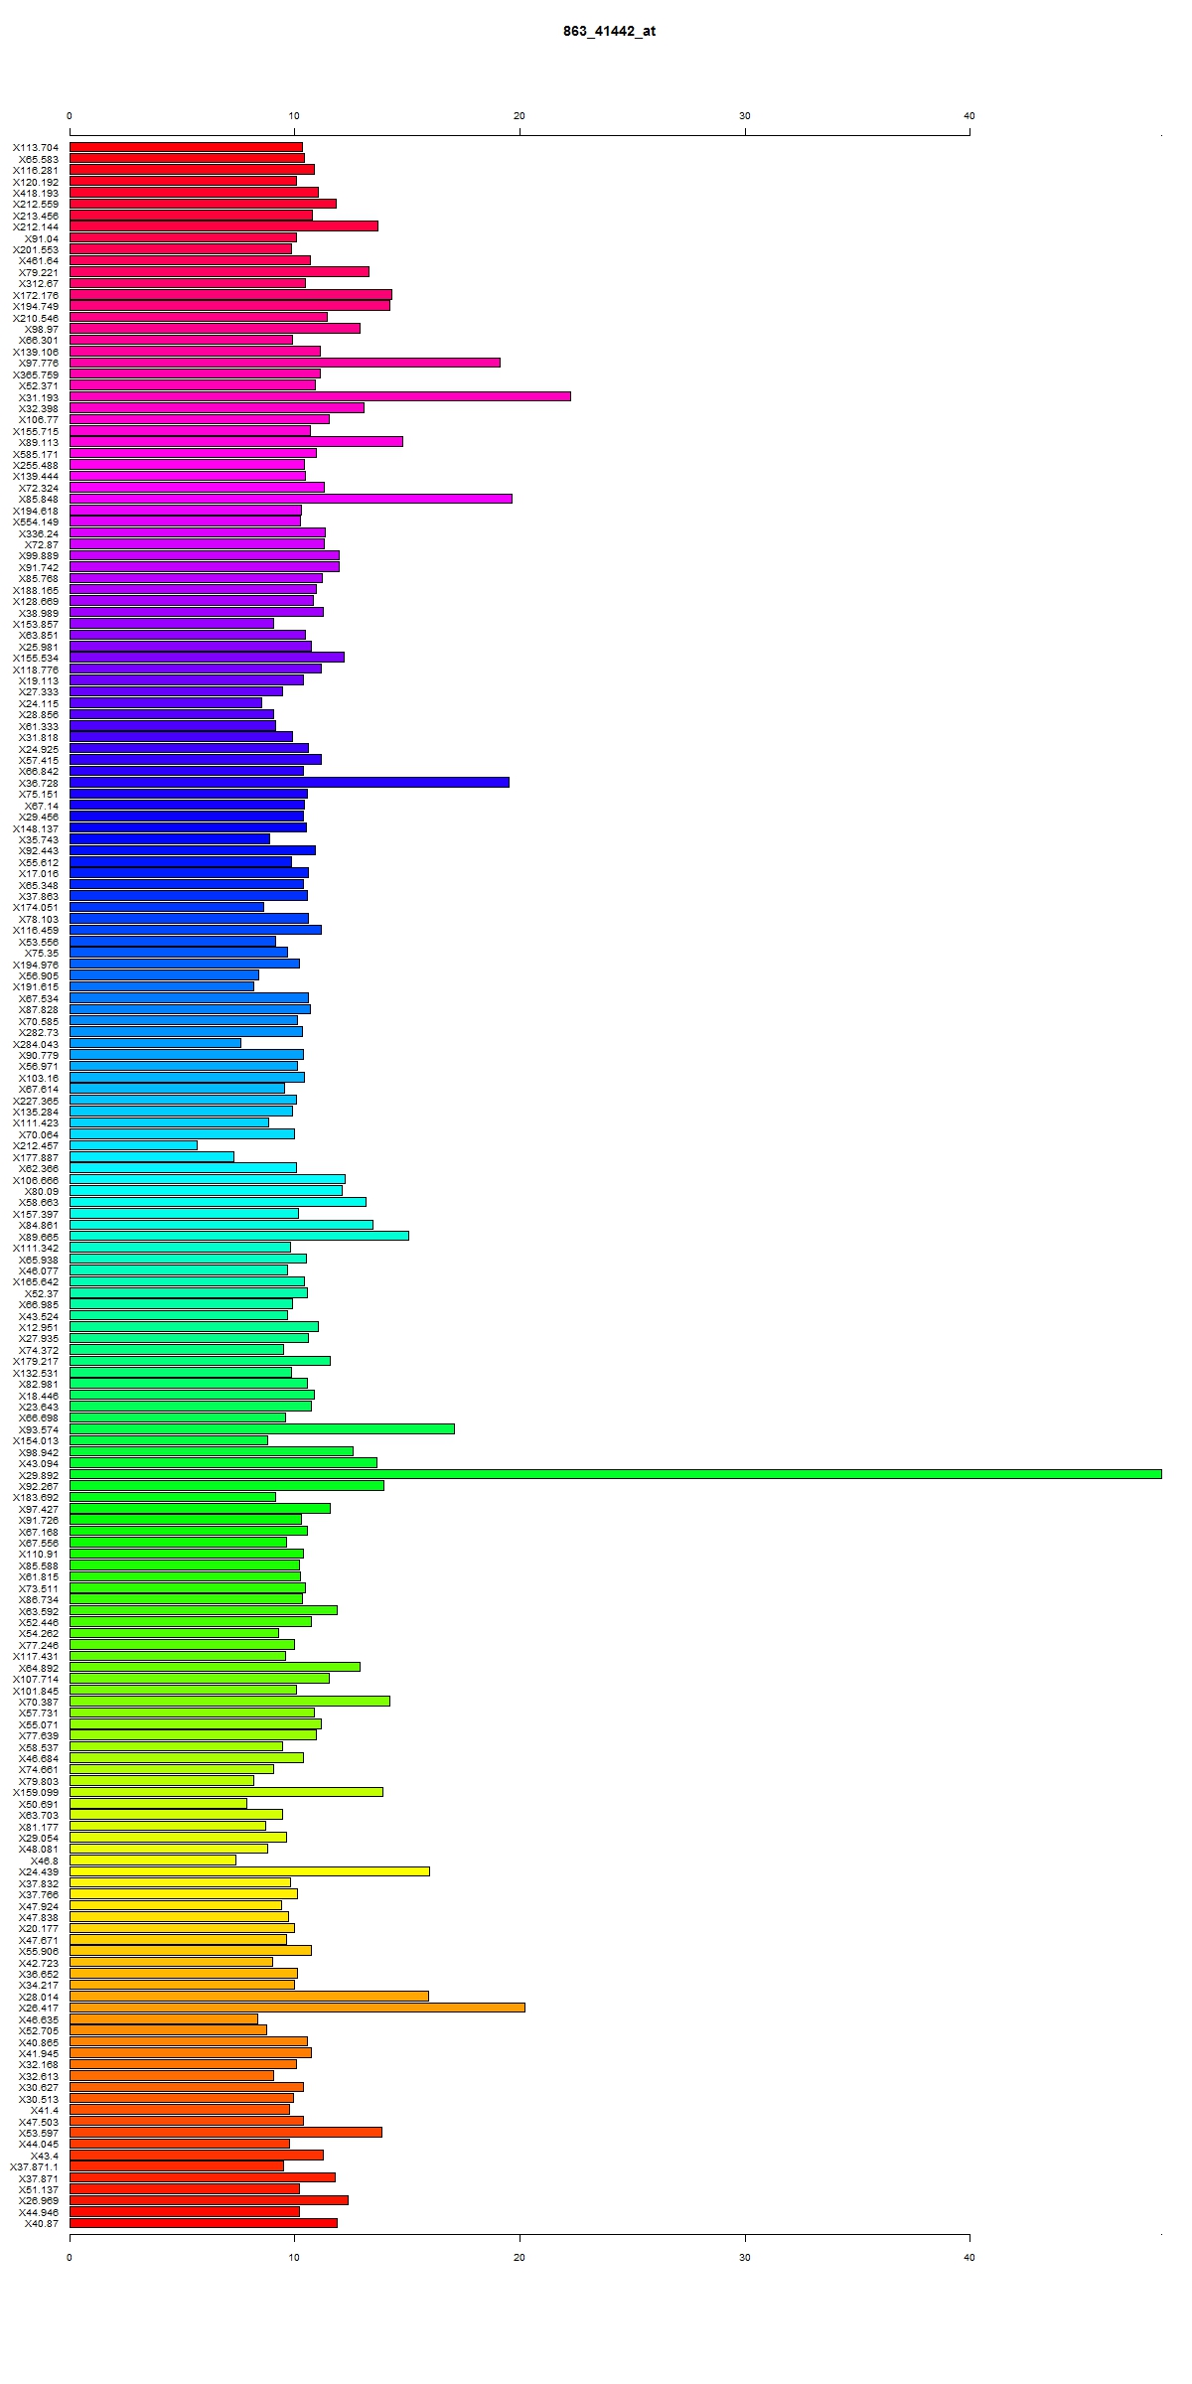Screen dimensions: 1192x2384
Task: Click label X75.35
Action: [x=41, y=953]
